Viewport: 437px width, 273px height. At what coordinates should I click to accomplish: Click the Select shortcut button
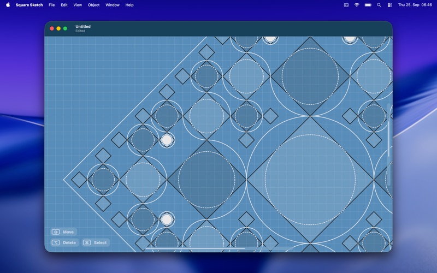pos(96,242)
